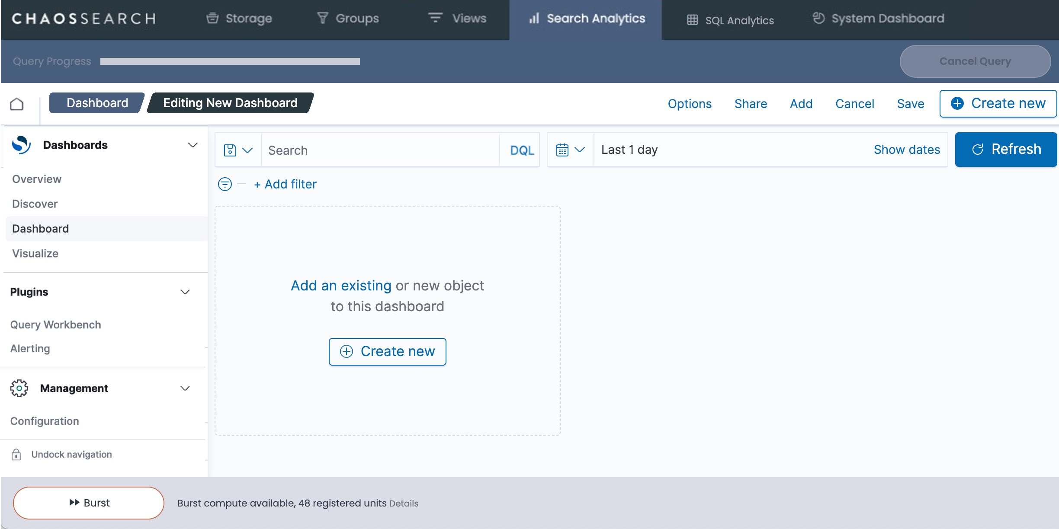Switch to the Search Analytics tab
1059x529 pixels.
point(586,19)
